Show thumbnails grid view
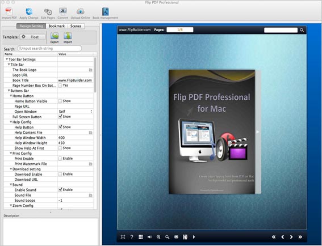322x246 pixels. pyautogui.click(x=141, y=237)
